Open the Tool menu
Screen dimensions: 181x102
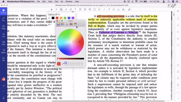click(x=57, y=1)
